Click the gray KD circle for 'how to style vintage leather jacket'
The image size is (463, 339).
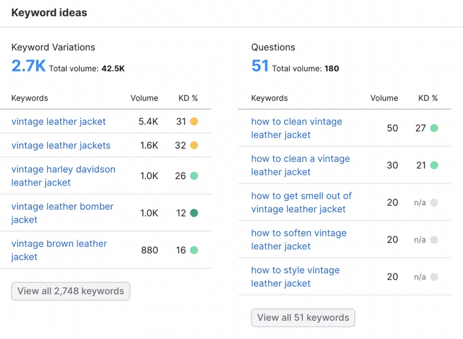pos(435,277)
